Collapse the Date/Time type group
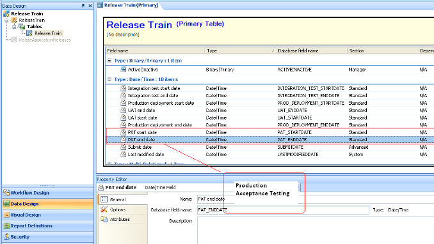 pyautogui.click(x=109, y=79)
